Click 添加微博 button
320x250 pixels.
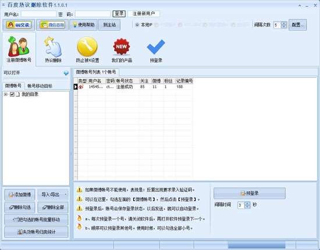[20, 195]
